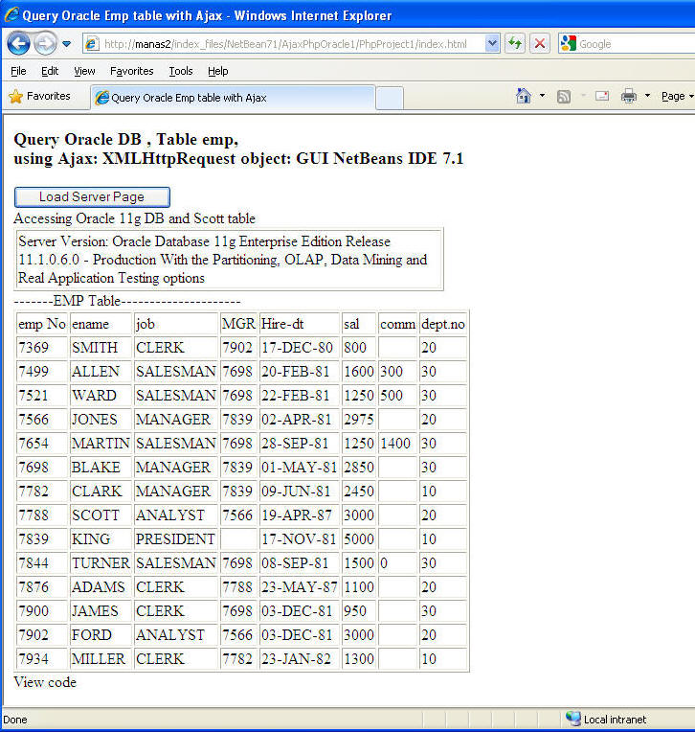695x732 pixels.
Task: Click the red Stop loading icon
Action: pos(540,44)
